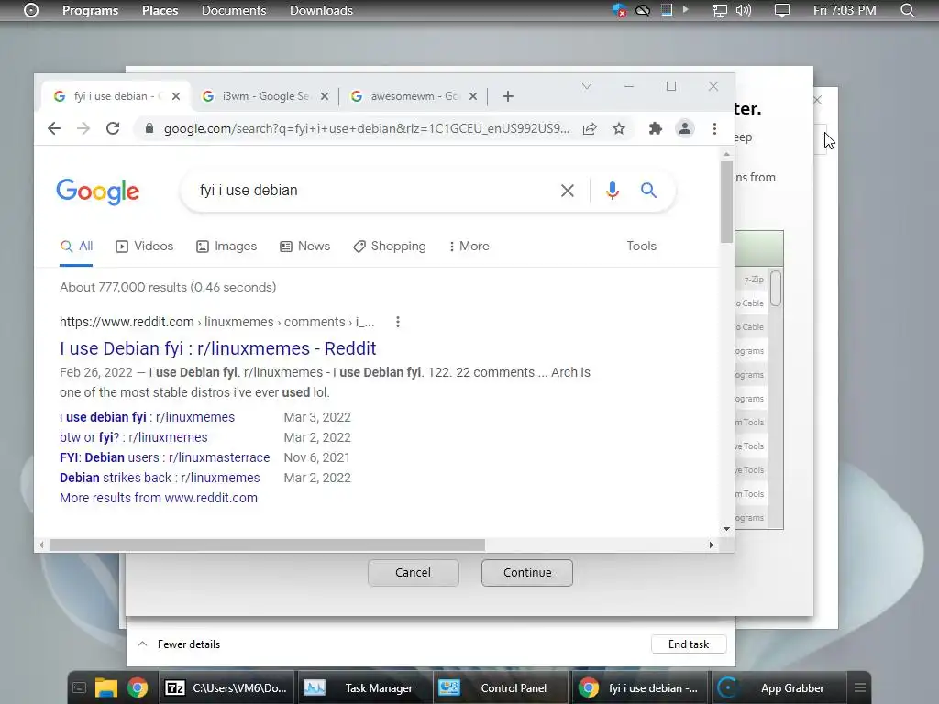Share this page using the share icon
The height and width of the screenshot is (704, 939).
coord(590,128)
